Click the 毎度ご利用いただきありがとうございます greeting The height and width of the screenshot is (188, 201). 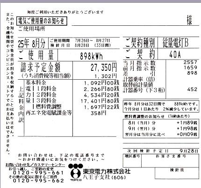[x=65, y=12]
